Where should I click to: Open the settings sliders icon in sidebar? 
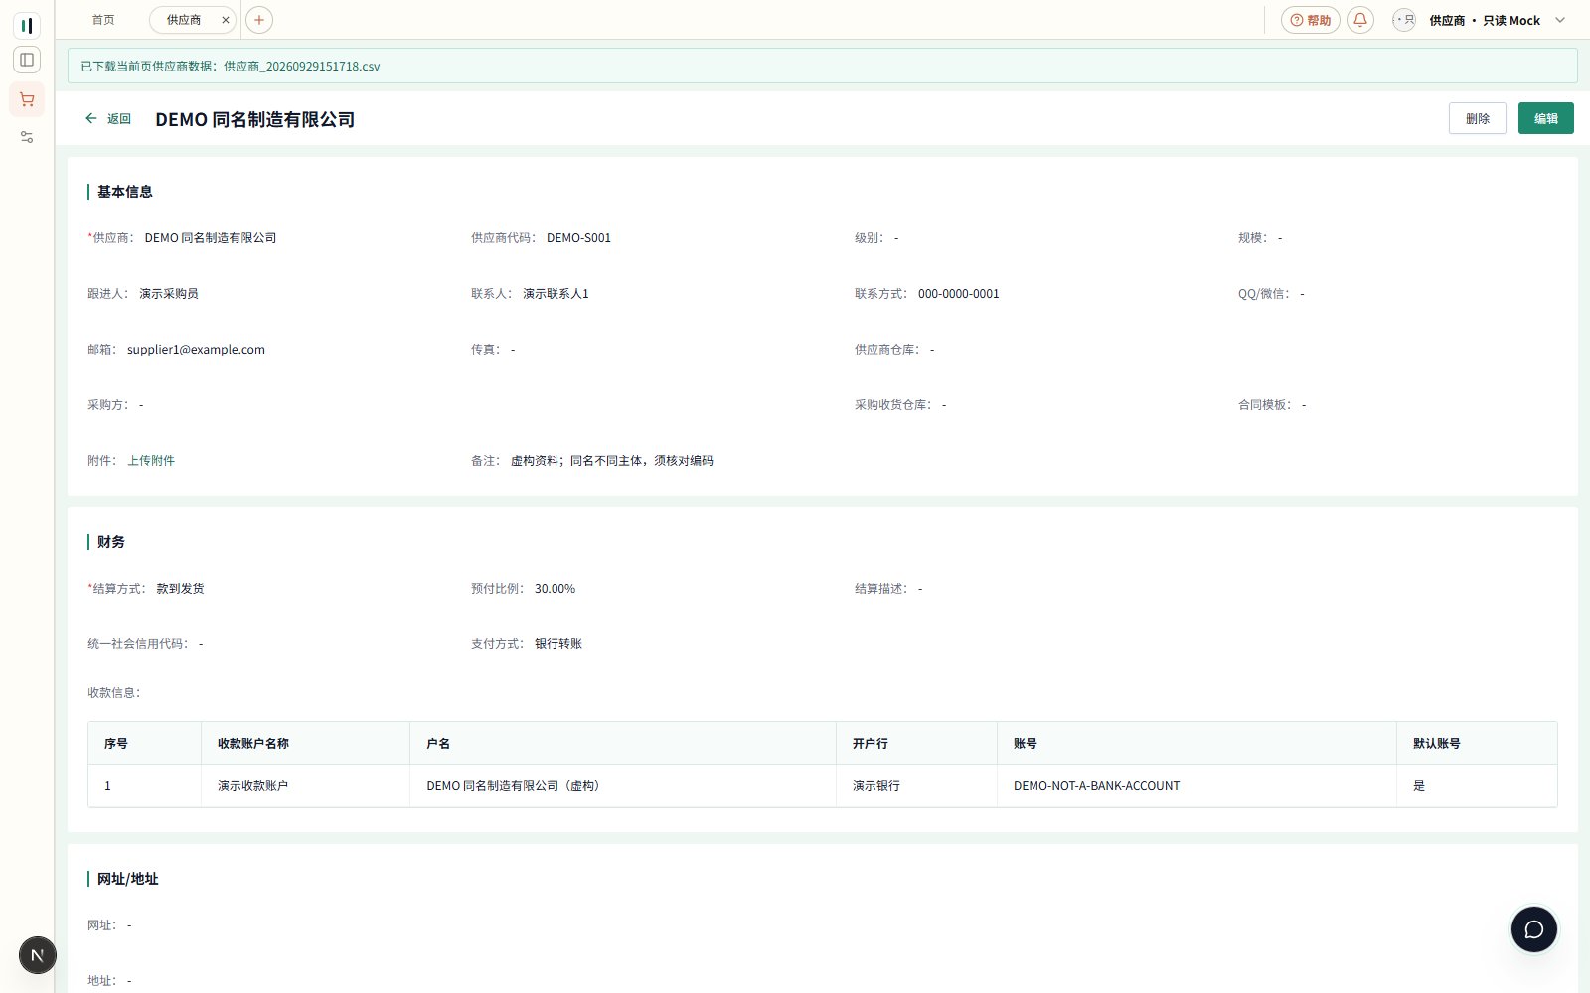27,137
